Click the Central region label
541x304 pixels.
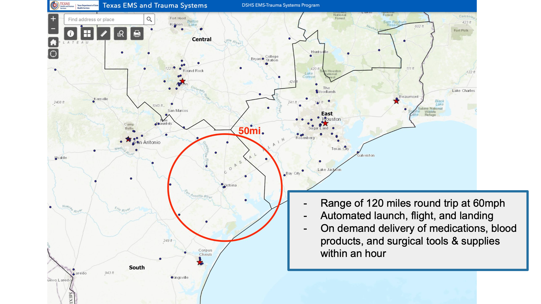click(x=202, y=39)
